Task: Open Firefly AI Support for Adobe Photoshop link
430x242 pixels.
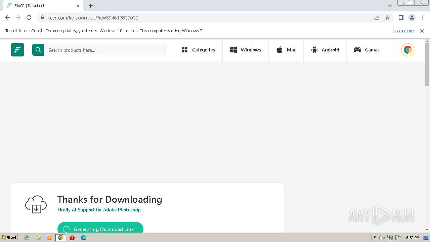Action: pos(99,210)
